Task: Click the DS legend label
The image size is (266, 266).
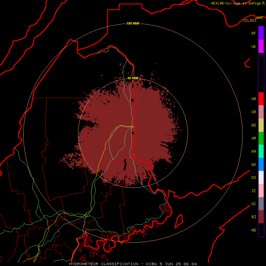Action: coord(254,178)
